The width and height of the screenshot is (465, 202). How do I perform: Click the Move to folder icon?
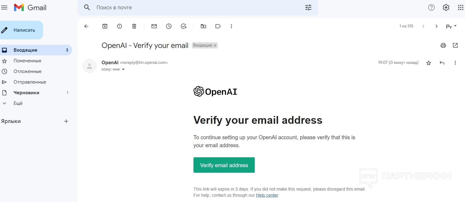pyautogui.click(x=203, y=26)
